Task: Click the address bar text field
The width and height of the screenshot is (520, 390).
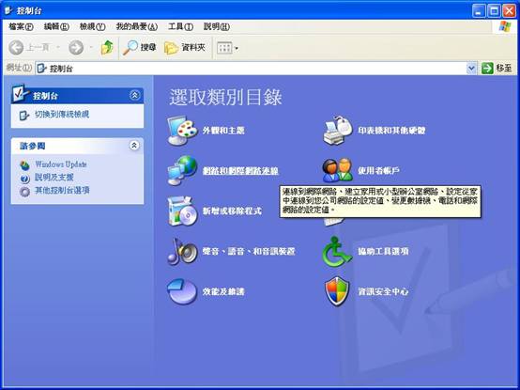Action: pos(251,69)
